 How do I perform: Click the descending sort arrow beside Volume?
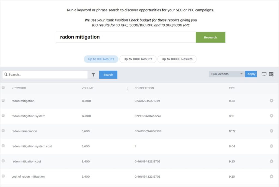[x=127, y=88]
